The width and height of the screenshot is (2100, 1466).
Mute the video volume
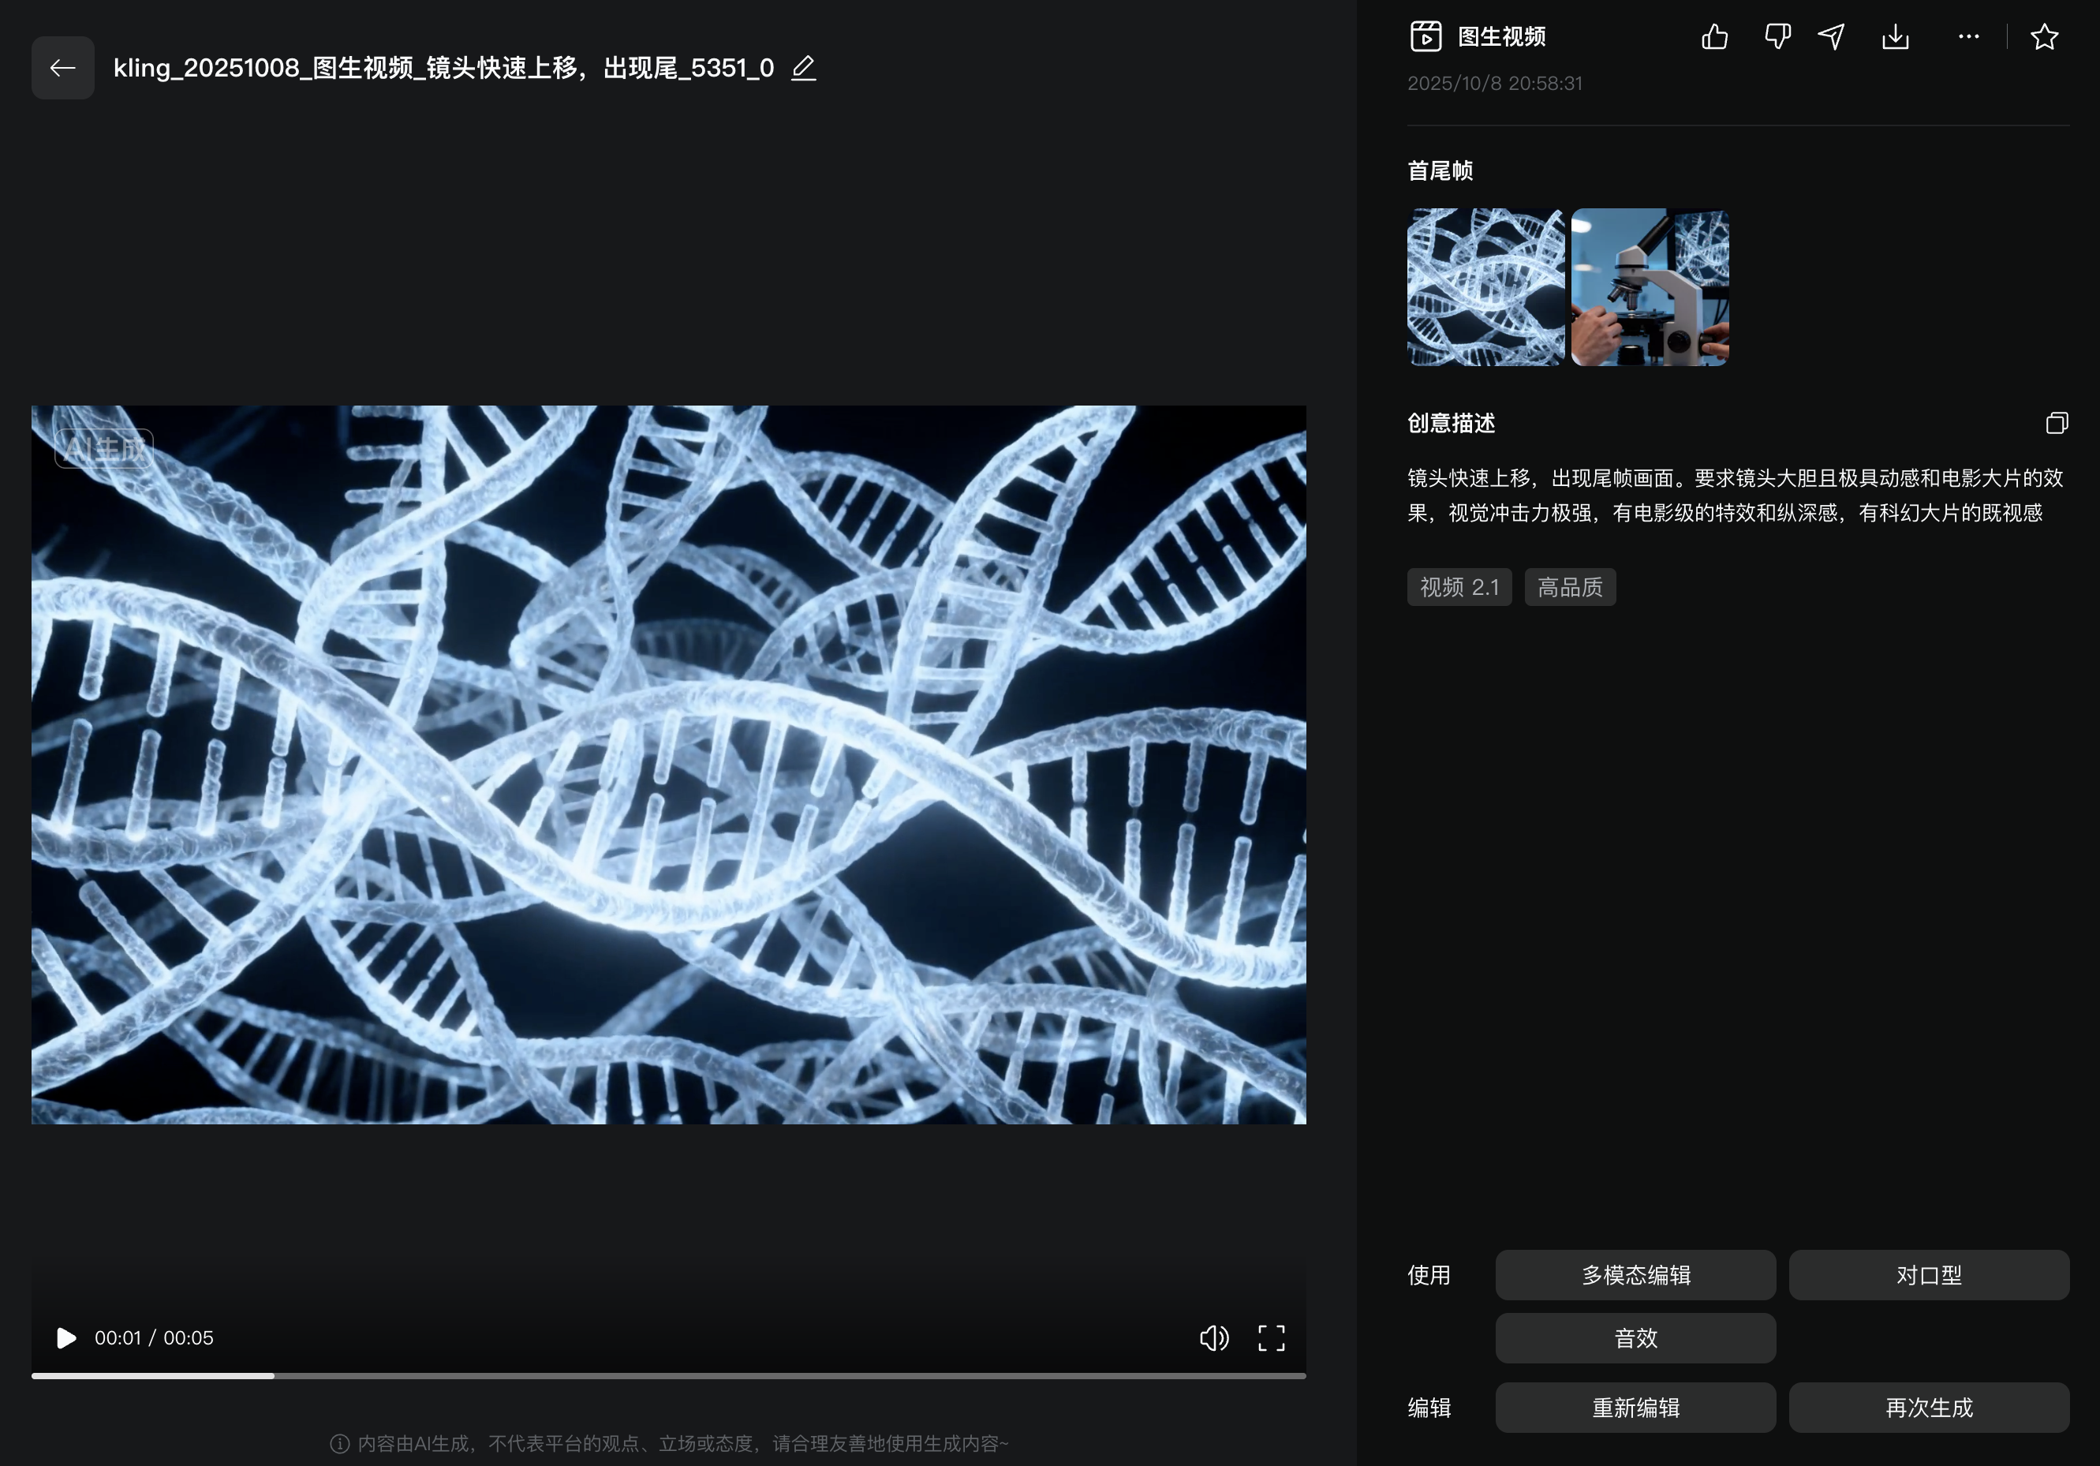(x=1214, y=1338)
